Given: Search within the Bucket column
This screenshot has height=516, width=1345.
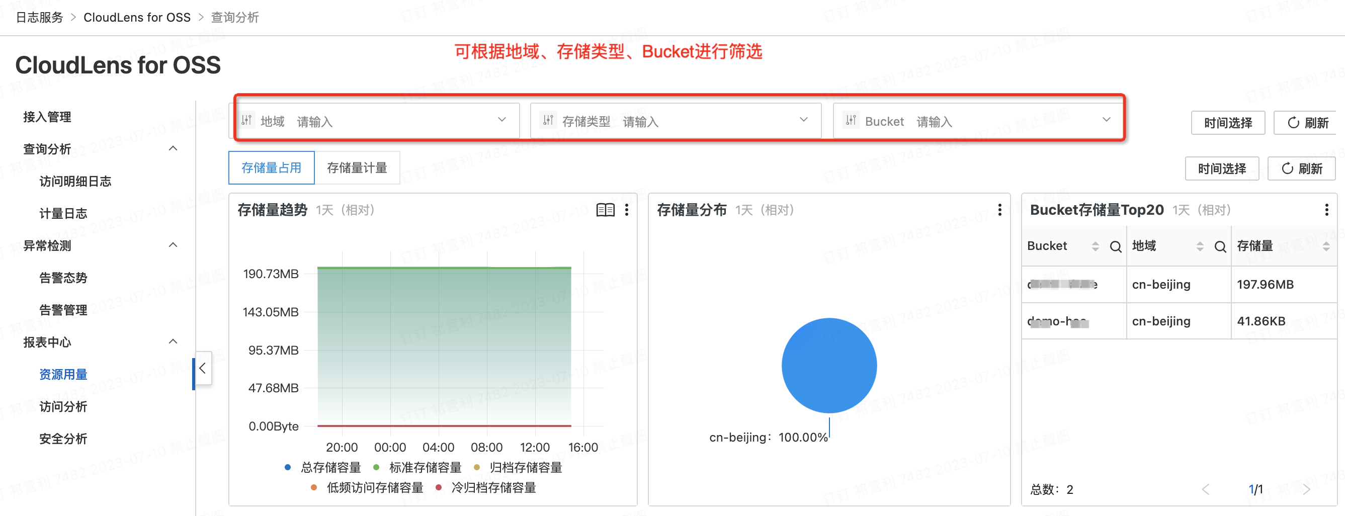Looking at the screenshot, I should [1115, 246].
